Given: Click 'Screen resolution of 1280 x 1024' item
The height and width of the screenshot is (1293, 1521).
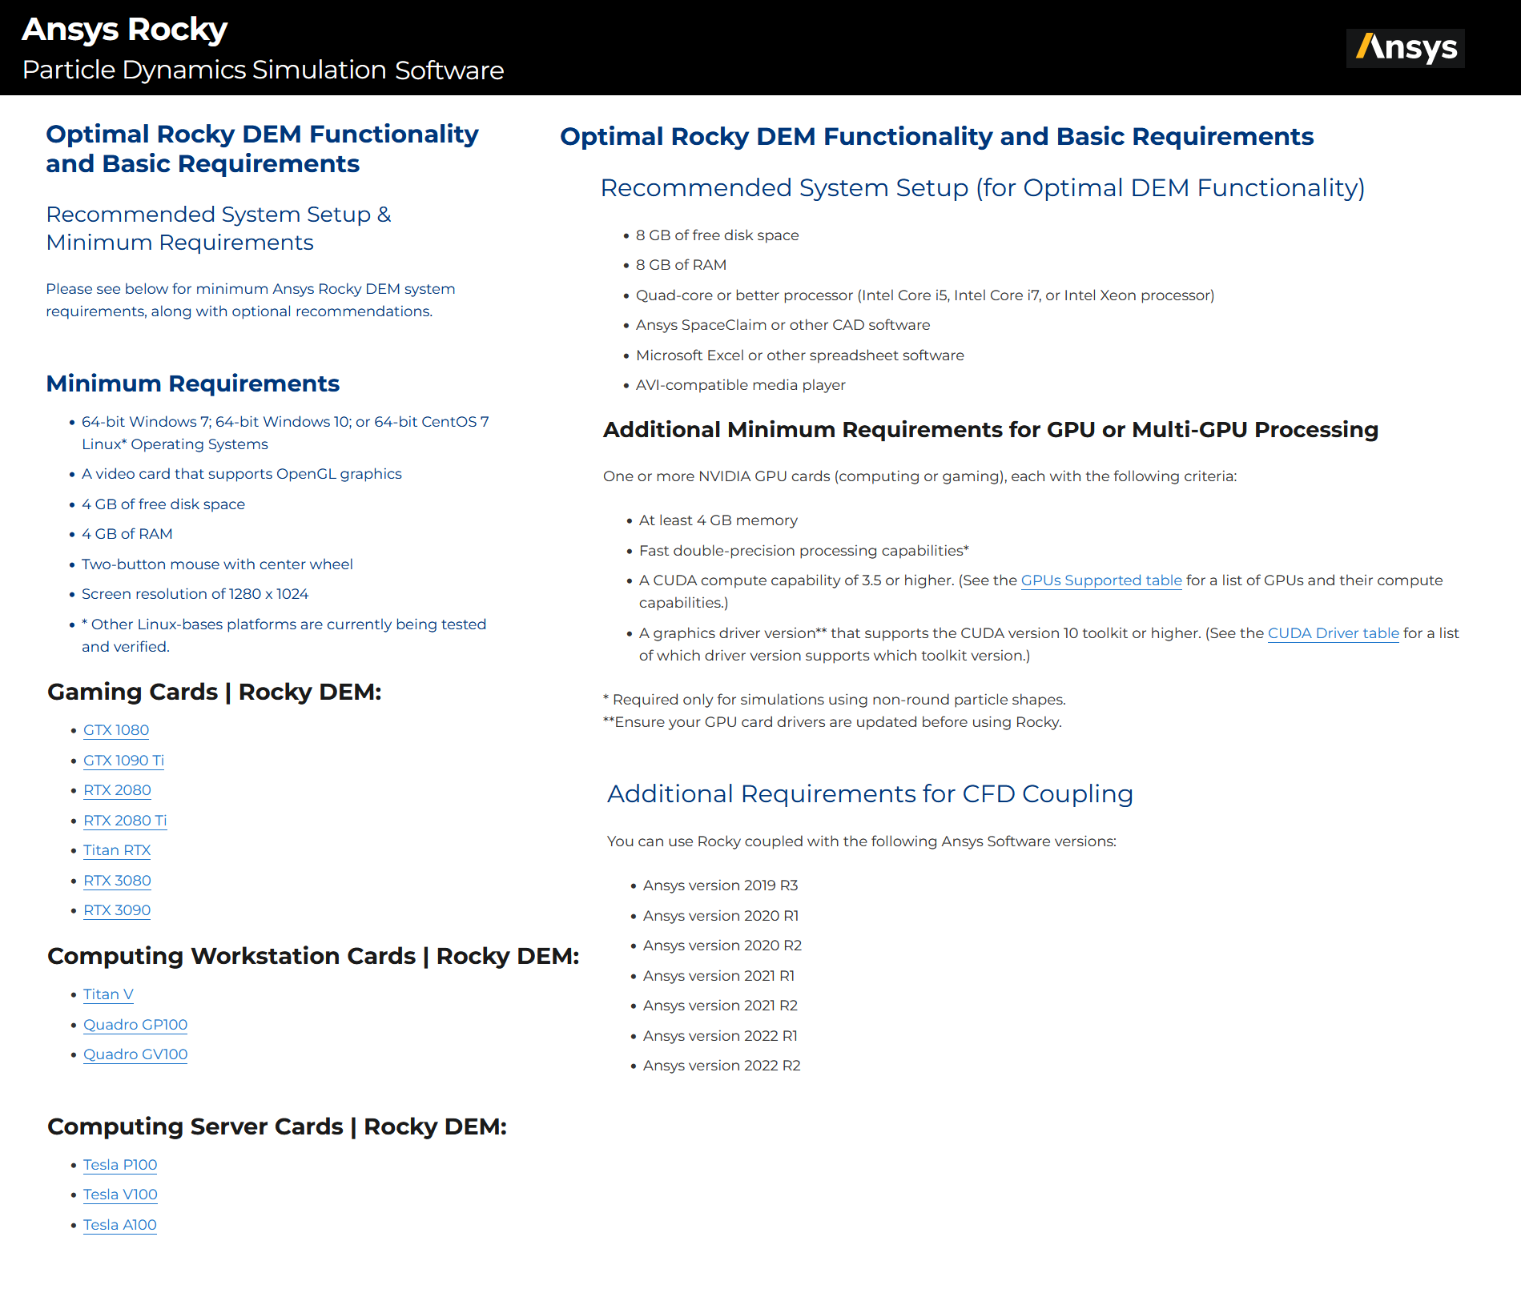Looking at the screenshot, I should click(x=195, y=594).
